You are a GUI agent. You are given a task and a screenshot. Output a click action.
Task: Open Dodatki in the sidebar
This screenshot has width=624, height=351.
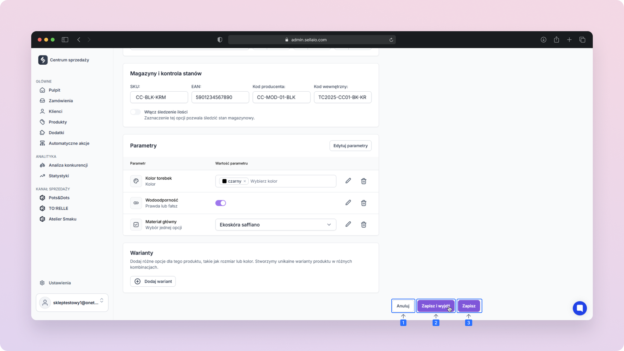[56, 133]
